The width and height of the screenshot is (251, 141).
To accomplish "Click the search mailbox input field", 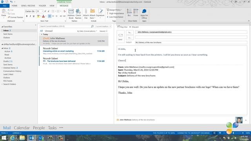I will click(x=65, y=26).
